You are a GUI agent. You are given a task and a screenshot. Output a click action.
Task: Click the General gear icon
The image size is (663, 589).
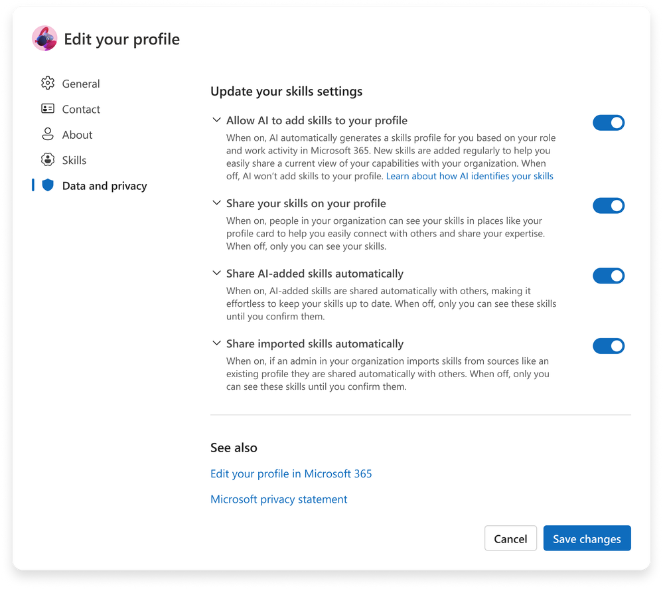coord(47,84)
